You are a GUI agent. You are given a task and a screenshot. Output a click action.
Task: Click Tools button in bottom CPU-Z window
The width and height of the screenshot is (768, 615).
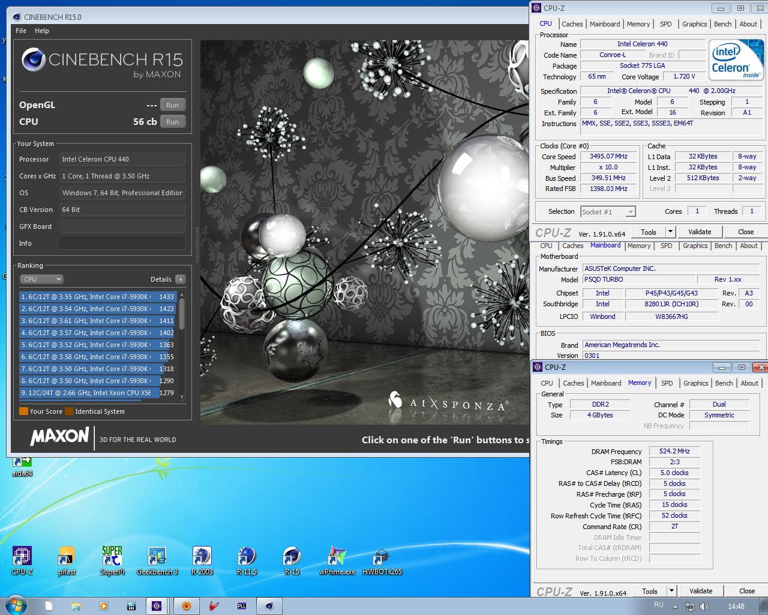pos(650,591)
